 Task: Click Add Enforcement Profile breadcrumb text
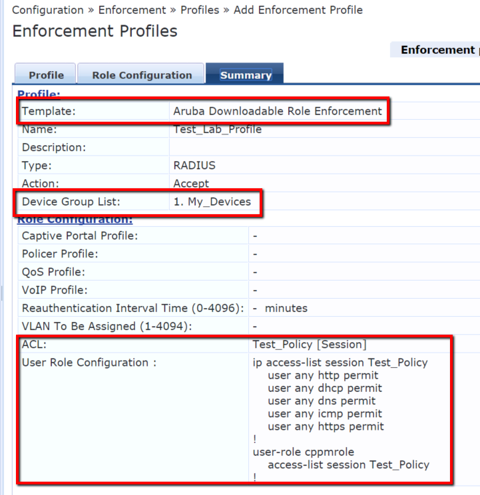pyautogui.click(x=298, y=10)
